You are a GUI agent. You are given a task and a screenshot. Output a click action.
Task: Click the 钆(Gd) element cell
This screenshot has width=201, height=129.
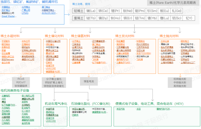(177, 11)
